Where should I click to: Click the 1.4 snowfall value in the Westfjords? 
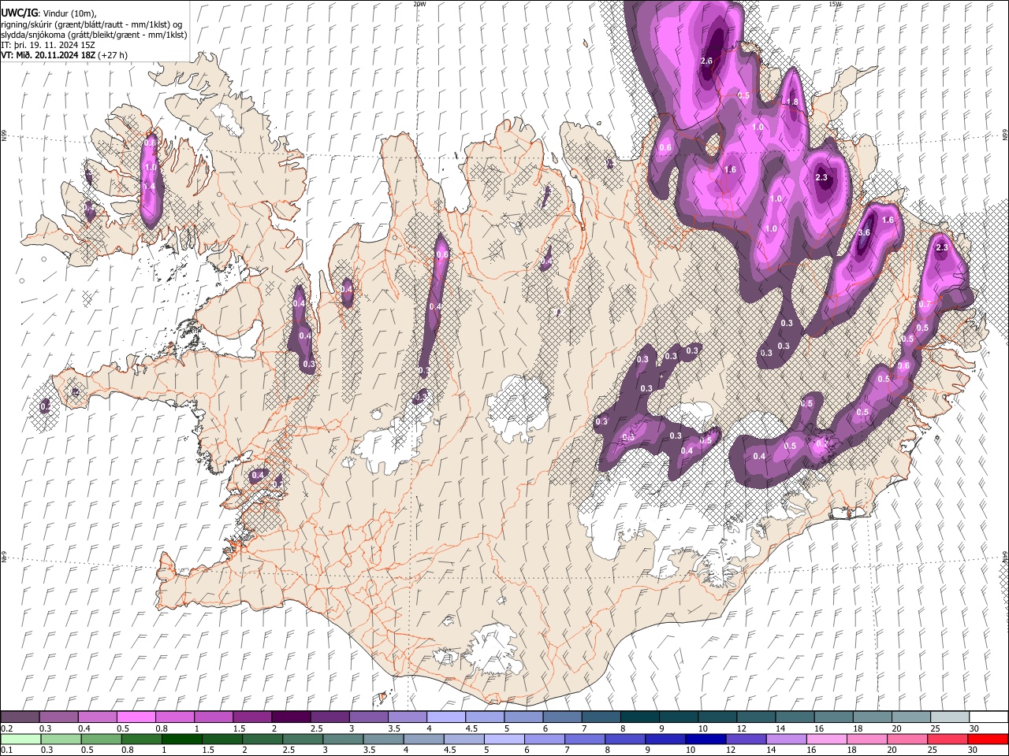coord(149,187)
